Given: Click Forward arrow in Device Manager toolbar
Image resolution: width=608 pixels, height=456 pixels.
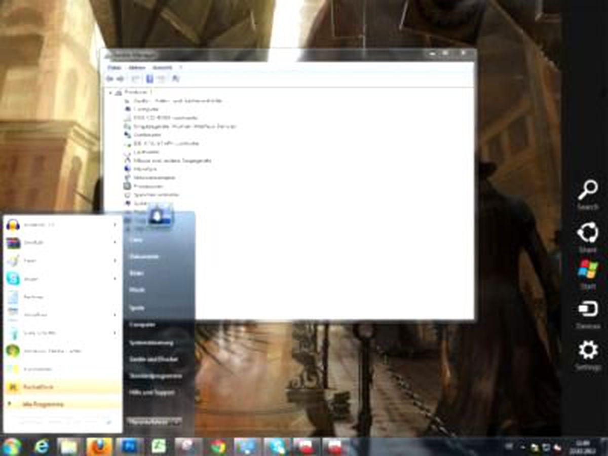Looking at the screenshot, I should pyautogui.click(x=121, y=79).
